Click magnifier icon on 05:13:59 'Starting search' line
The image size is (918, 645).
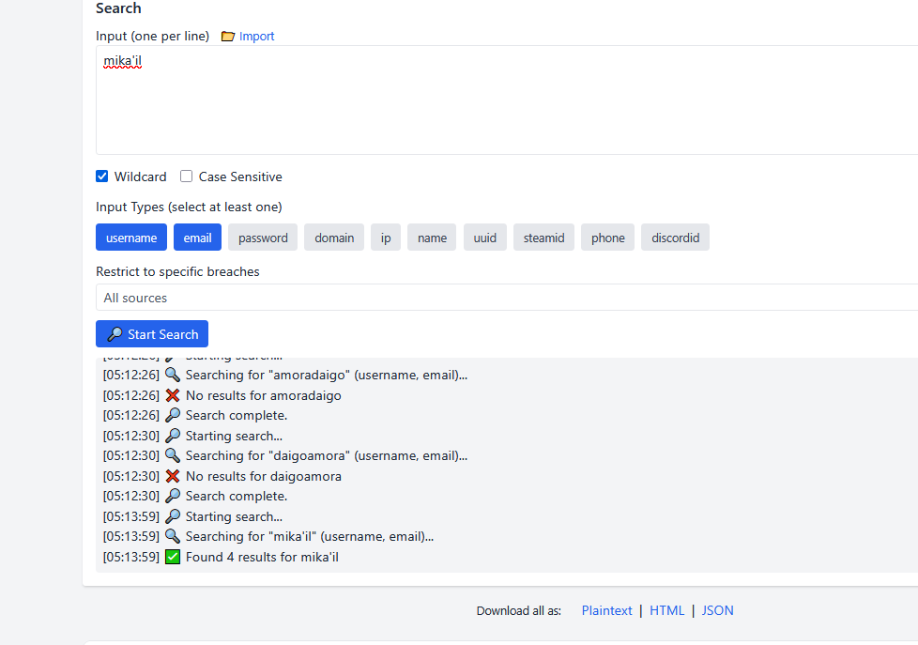click(x=173, y=516)
